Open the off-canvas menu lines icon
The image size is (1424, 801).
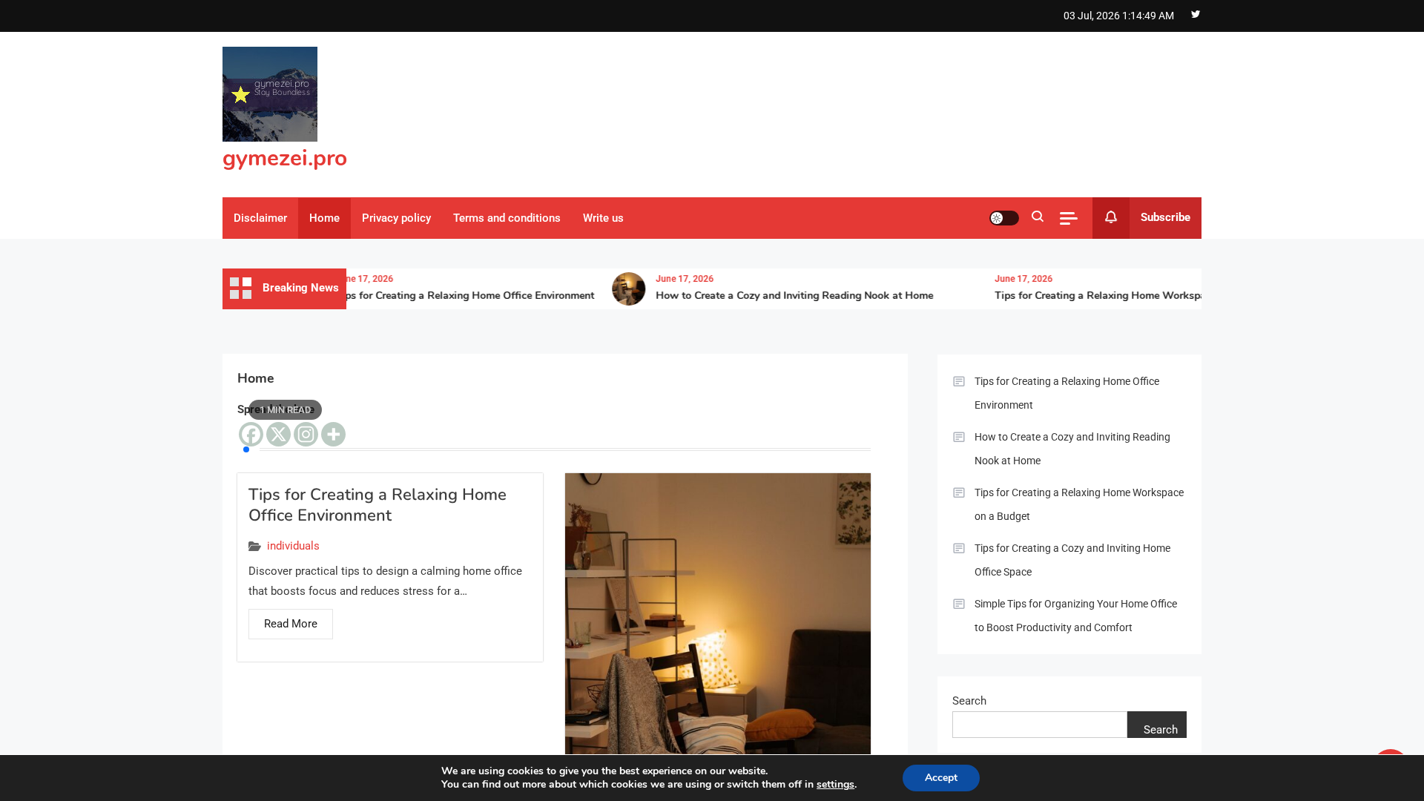(x=1069, y=218)
